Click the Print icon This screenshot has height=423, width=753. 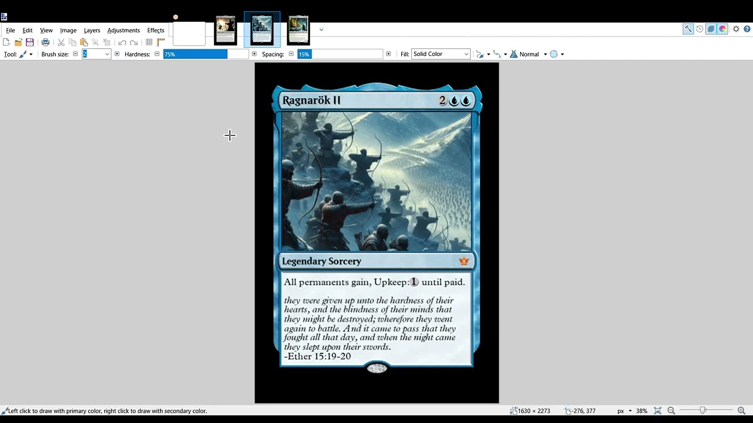(x=45, y=42)
